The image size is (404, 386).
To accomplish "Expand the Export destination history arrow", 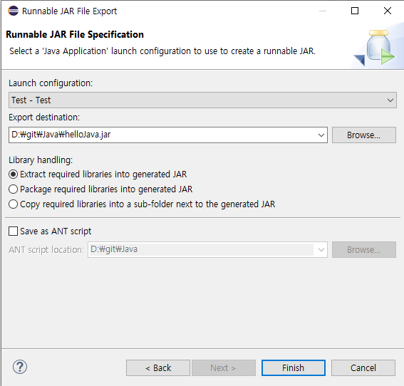I will [x=321, y=135].
